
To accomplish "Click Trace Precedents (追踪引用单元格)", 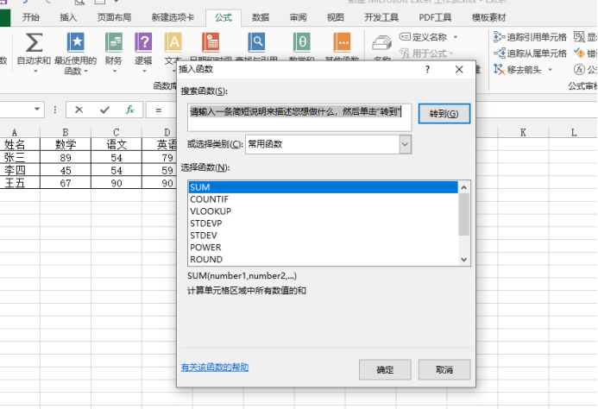I will click(x=530, y=37).
